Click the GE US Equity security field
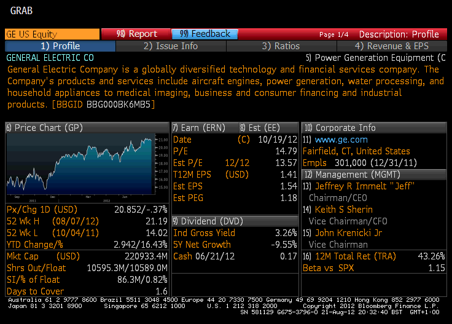This screenshot has width=452, height=324. pos(52,34)
